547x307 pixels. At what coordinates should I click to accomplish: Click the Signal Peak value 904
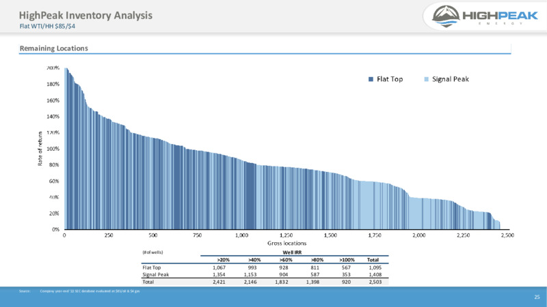[284, 275]
